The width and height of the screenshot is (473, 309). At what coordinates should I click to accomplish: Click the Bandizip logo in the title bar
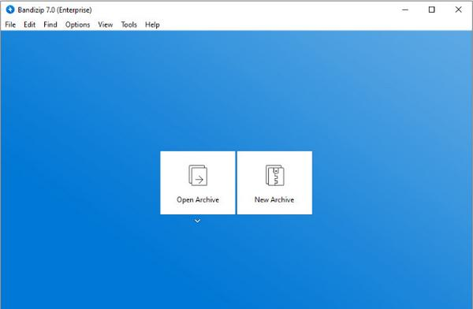coord(10,9)
